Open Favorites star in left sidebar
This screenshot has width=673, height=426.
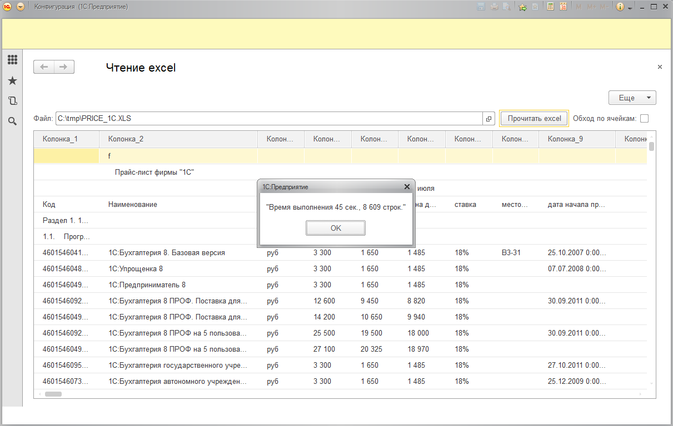click(12, 81)
